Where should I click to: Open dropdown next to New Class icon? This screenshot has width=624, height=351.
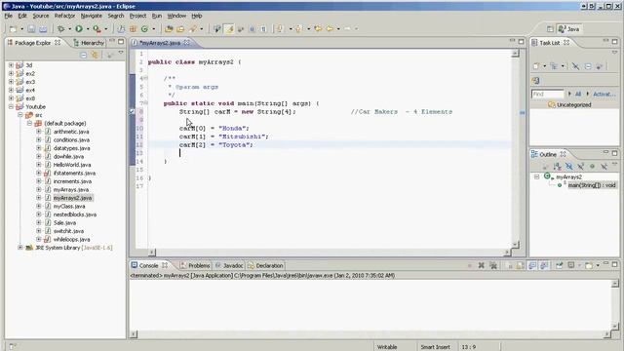(154, 29)
